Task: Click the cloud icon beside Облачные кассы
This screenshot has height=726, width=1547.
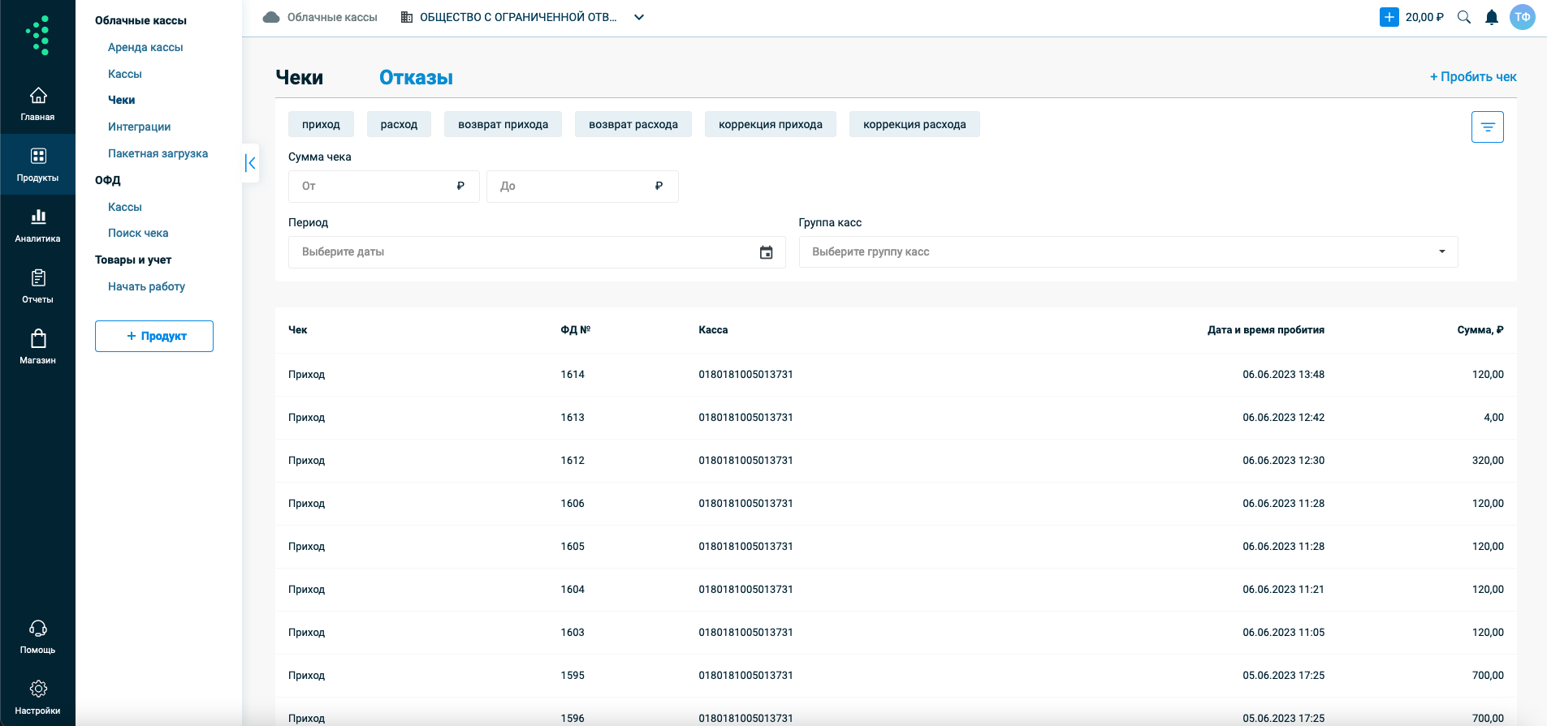Action: click(271, 17)
